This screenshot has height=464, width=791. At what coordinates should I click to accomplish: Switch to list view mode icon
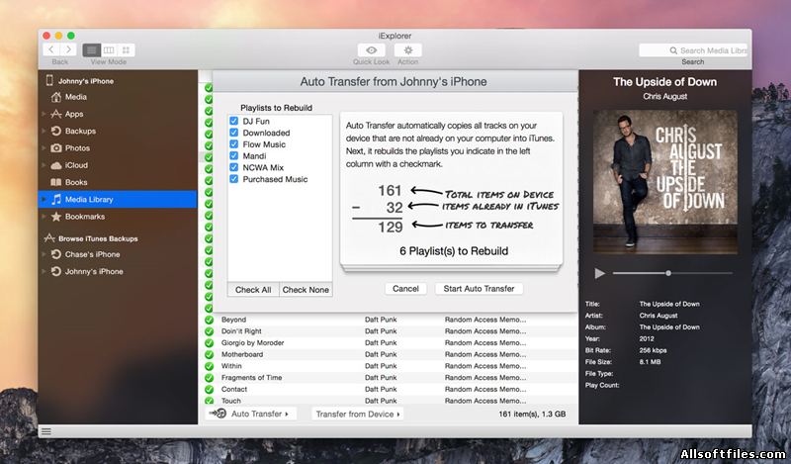(92, 49)
